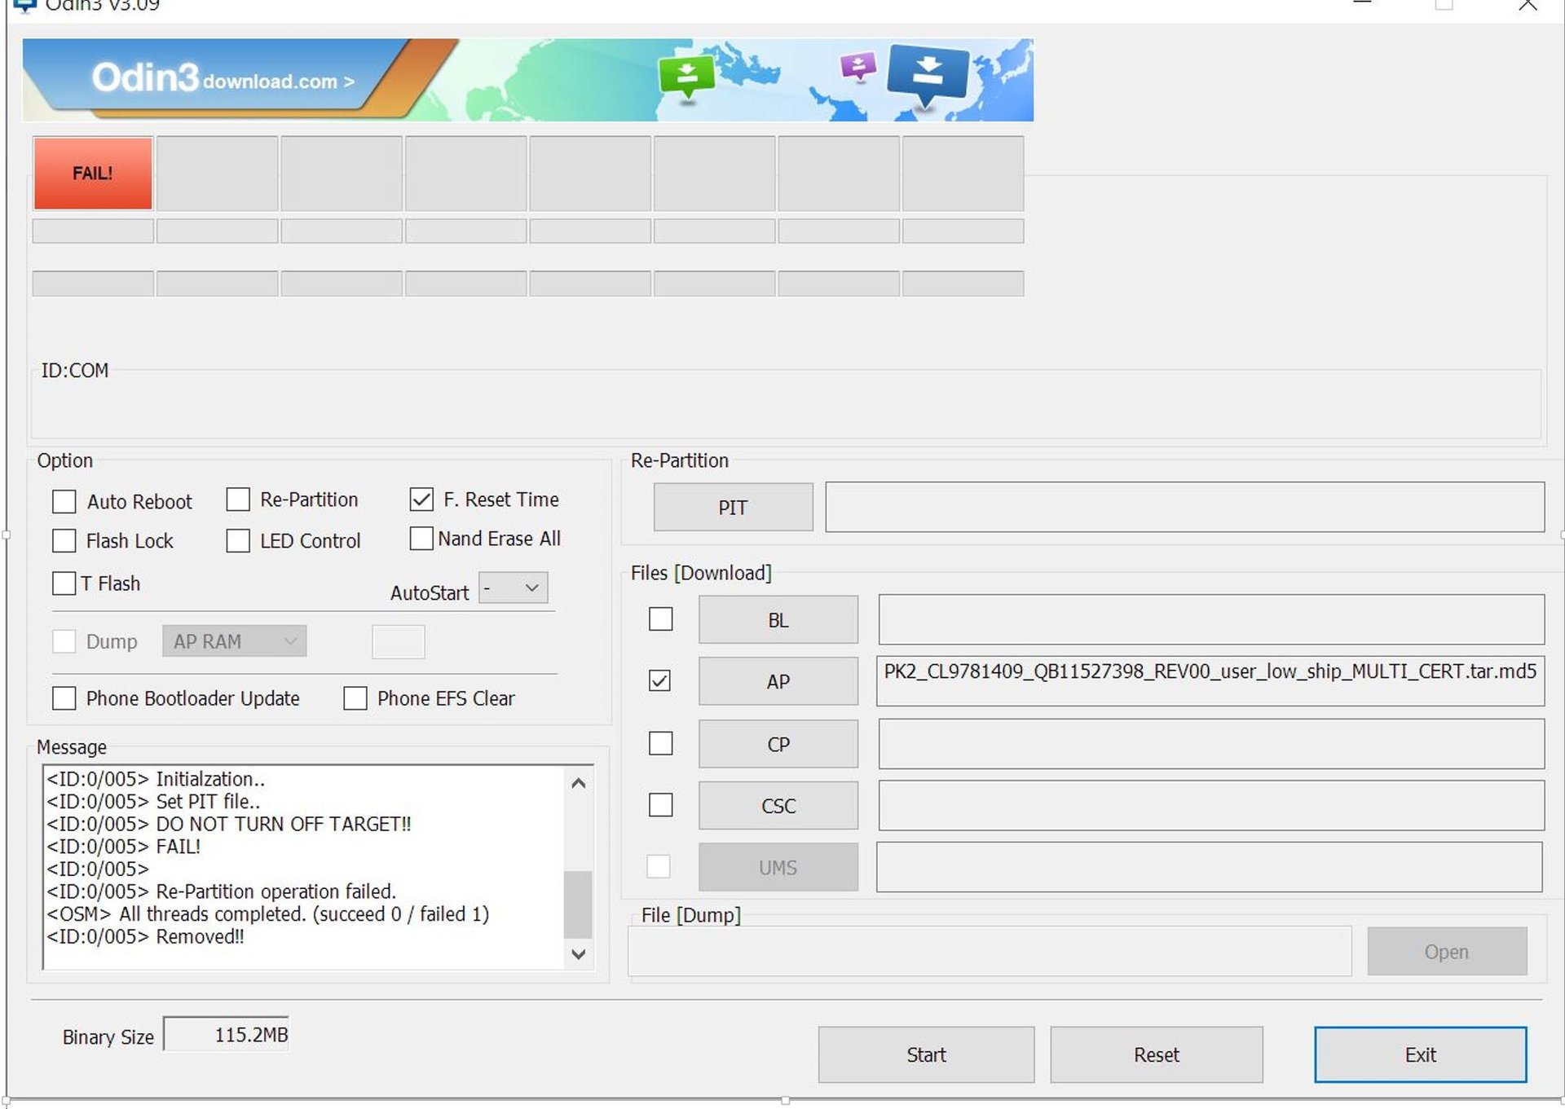Click the AP file path containing PK2_CL9781409
This screenshot has height=1109, width=1565.
pos(1210,681)
